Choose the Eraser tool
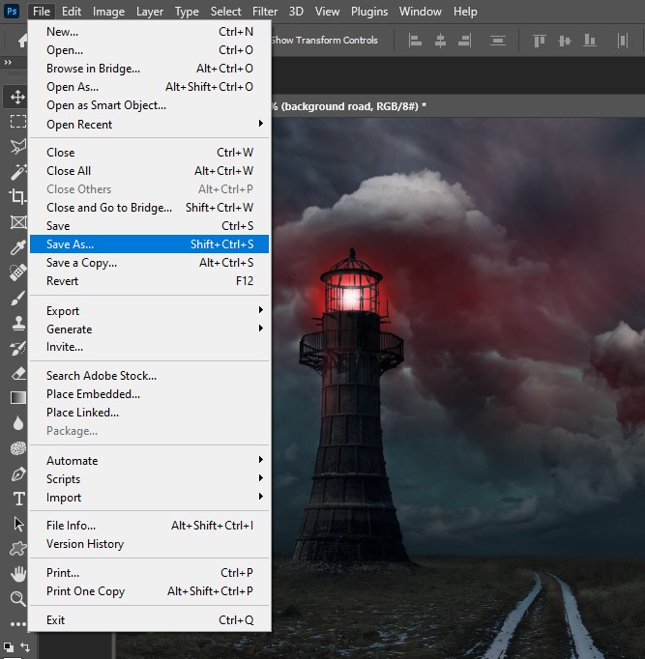 click(x=17, y=373)
